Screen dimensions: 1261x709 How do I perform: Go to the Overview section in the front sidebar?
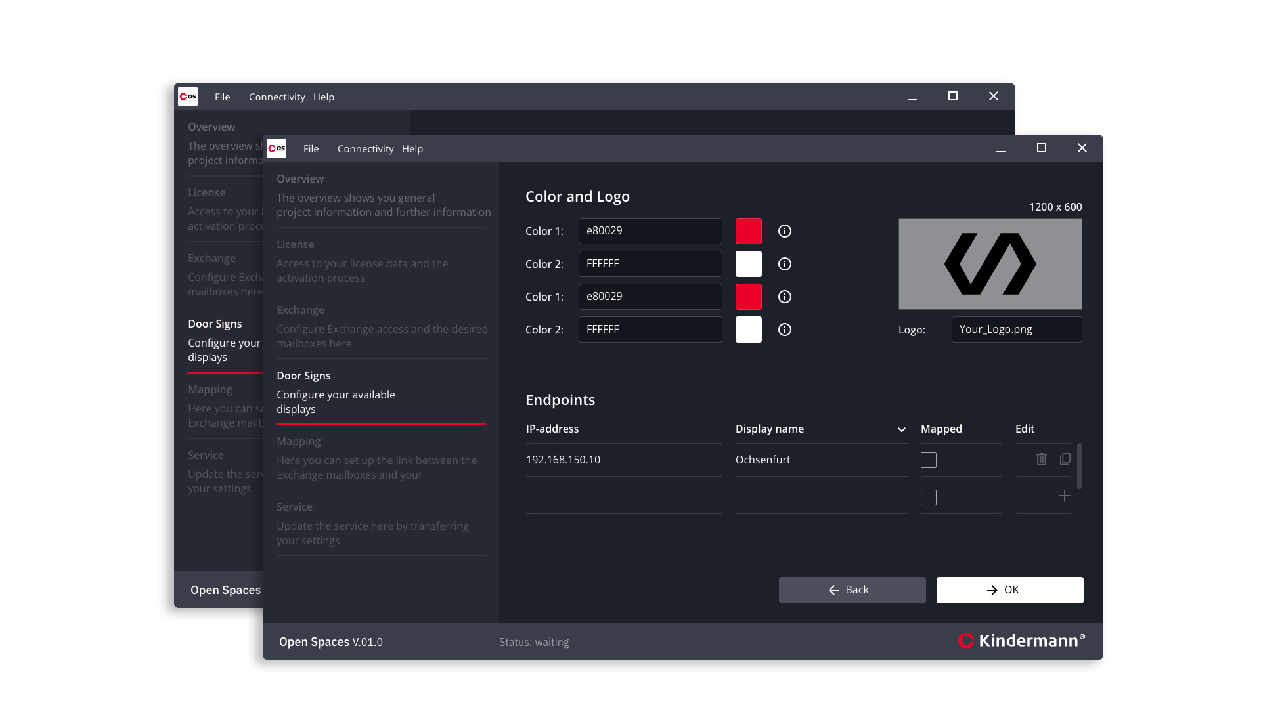(x=381, y=196)
